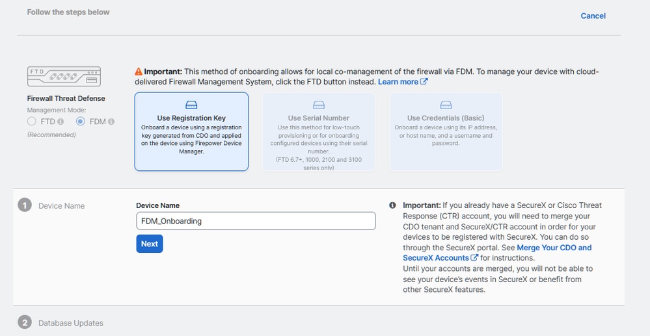Select the FDM management mode radio button

pyautogui.click(x=81, y=122)
